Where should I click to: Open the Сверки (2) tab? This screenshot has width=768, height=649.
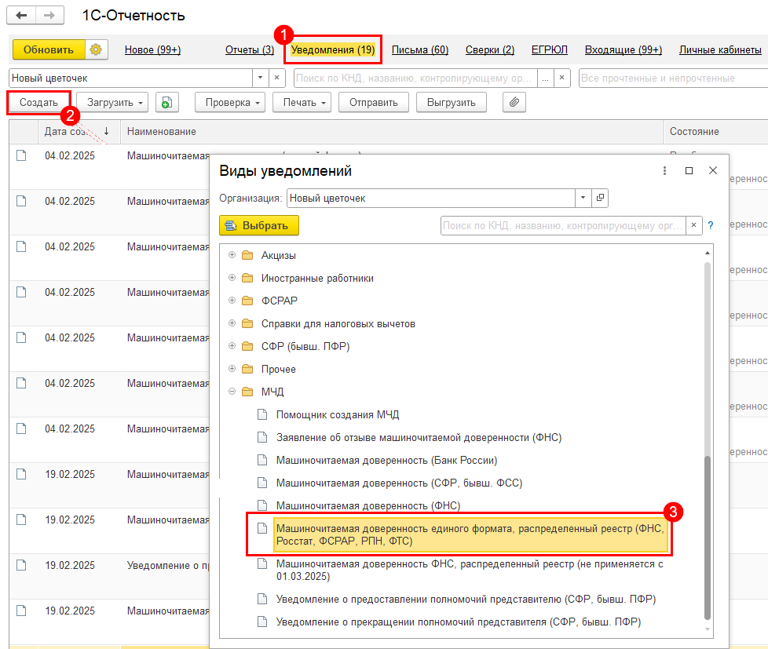point(490,49)
